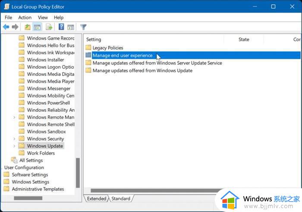This screenshot has height=212, width=302.
Task: Select Windows Game Recording tree item
Action: click(50, 38)
